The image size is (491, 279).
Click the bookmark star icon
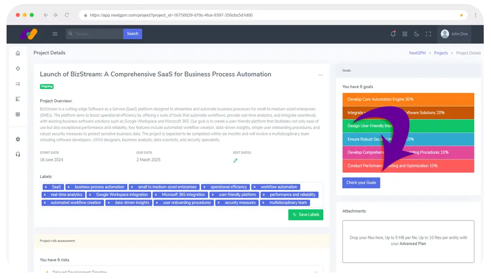coord(461,15)
